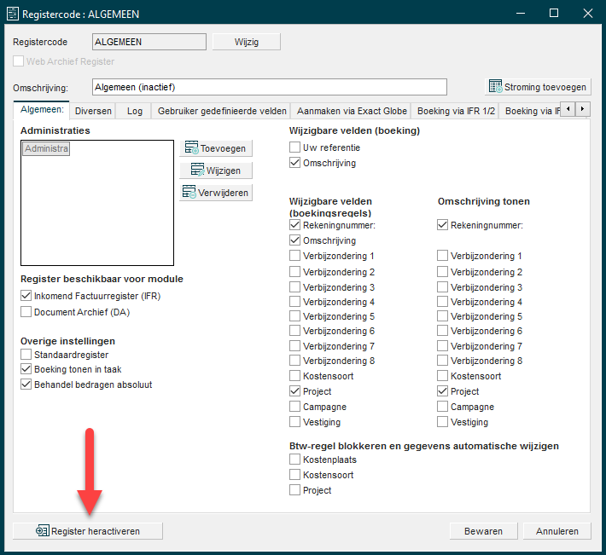606x555 pixels.
Task: Select the Algemeen tab
Action: (42, 110)
